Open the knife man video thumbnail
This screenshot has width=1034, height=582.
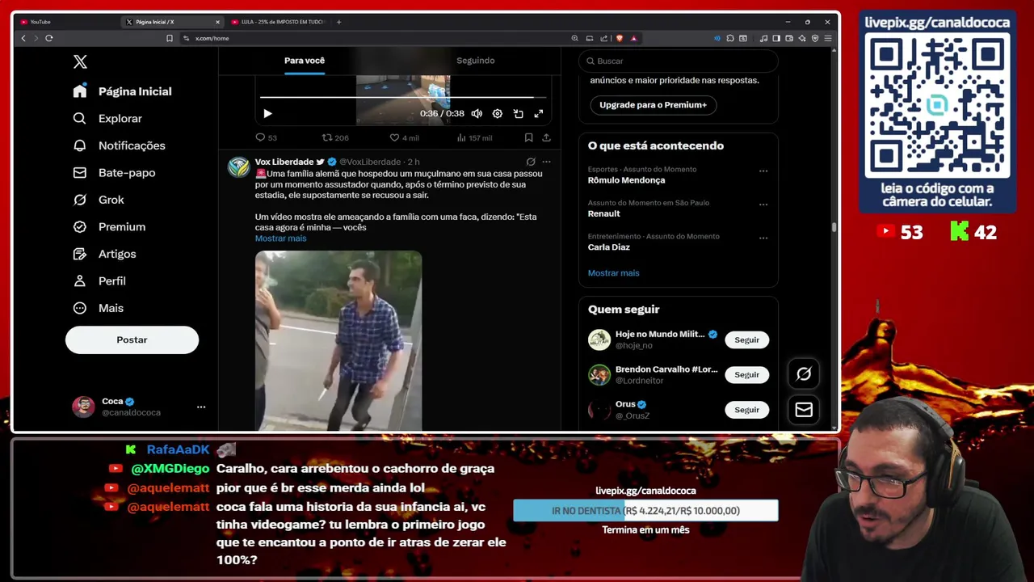tap(338, 340)
